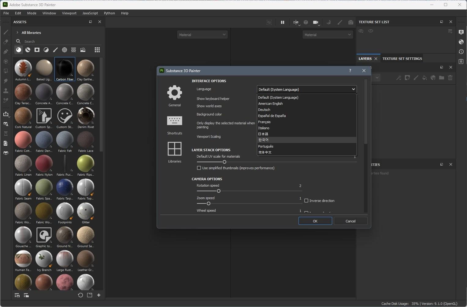Open the Shortcuts keyboard section
The width and height of the screenshot is (467, 307).
click(x=175, y=125)
